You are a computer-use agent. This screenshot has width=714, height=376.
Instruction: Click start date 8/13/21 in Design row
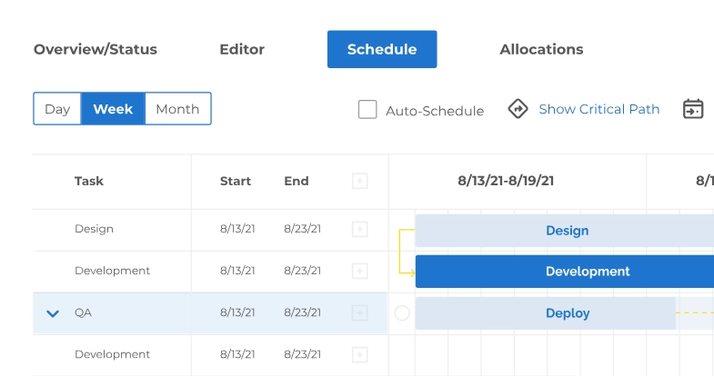(x=237, y=229)
